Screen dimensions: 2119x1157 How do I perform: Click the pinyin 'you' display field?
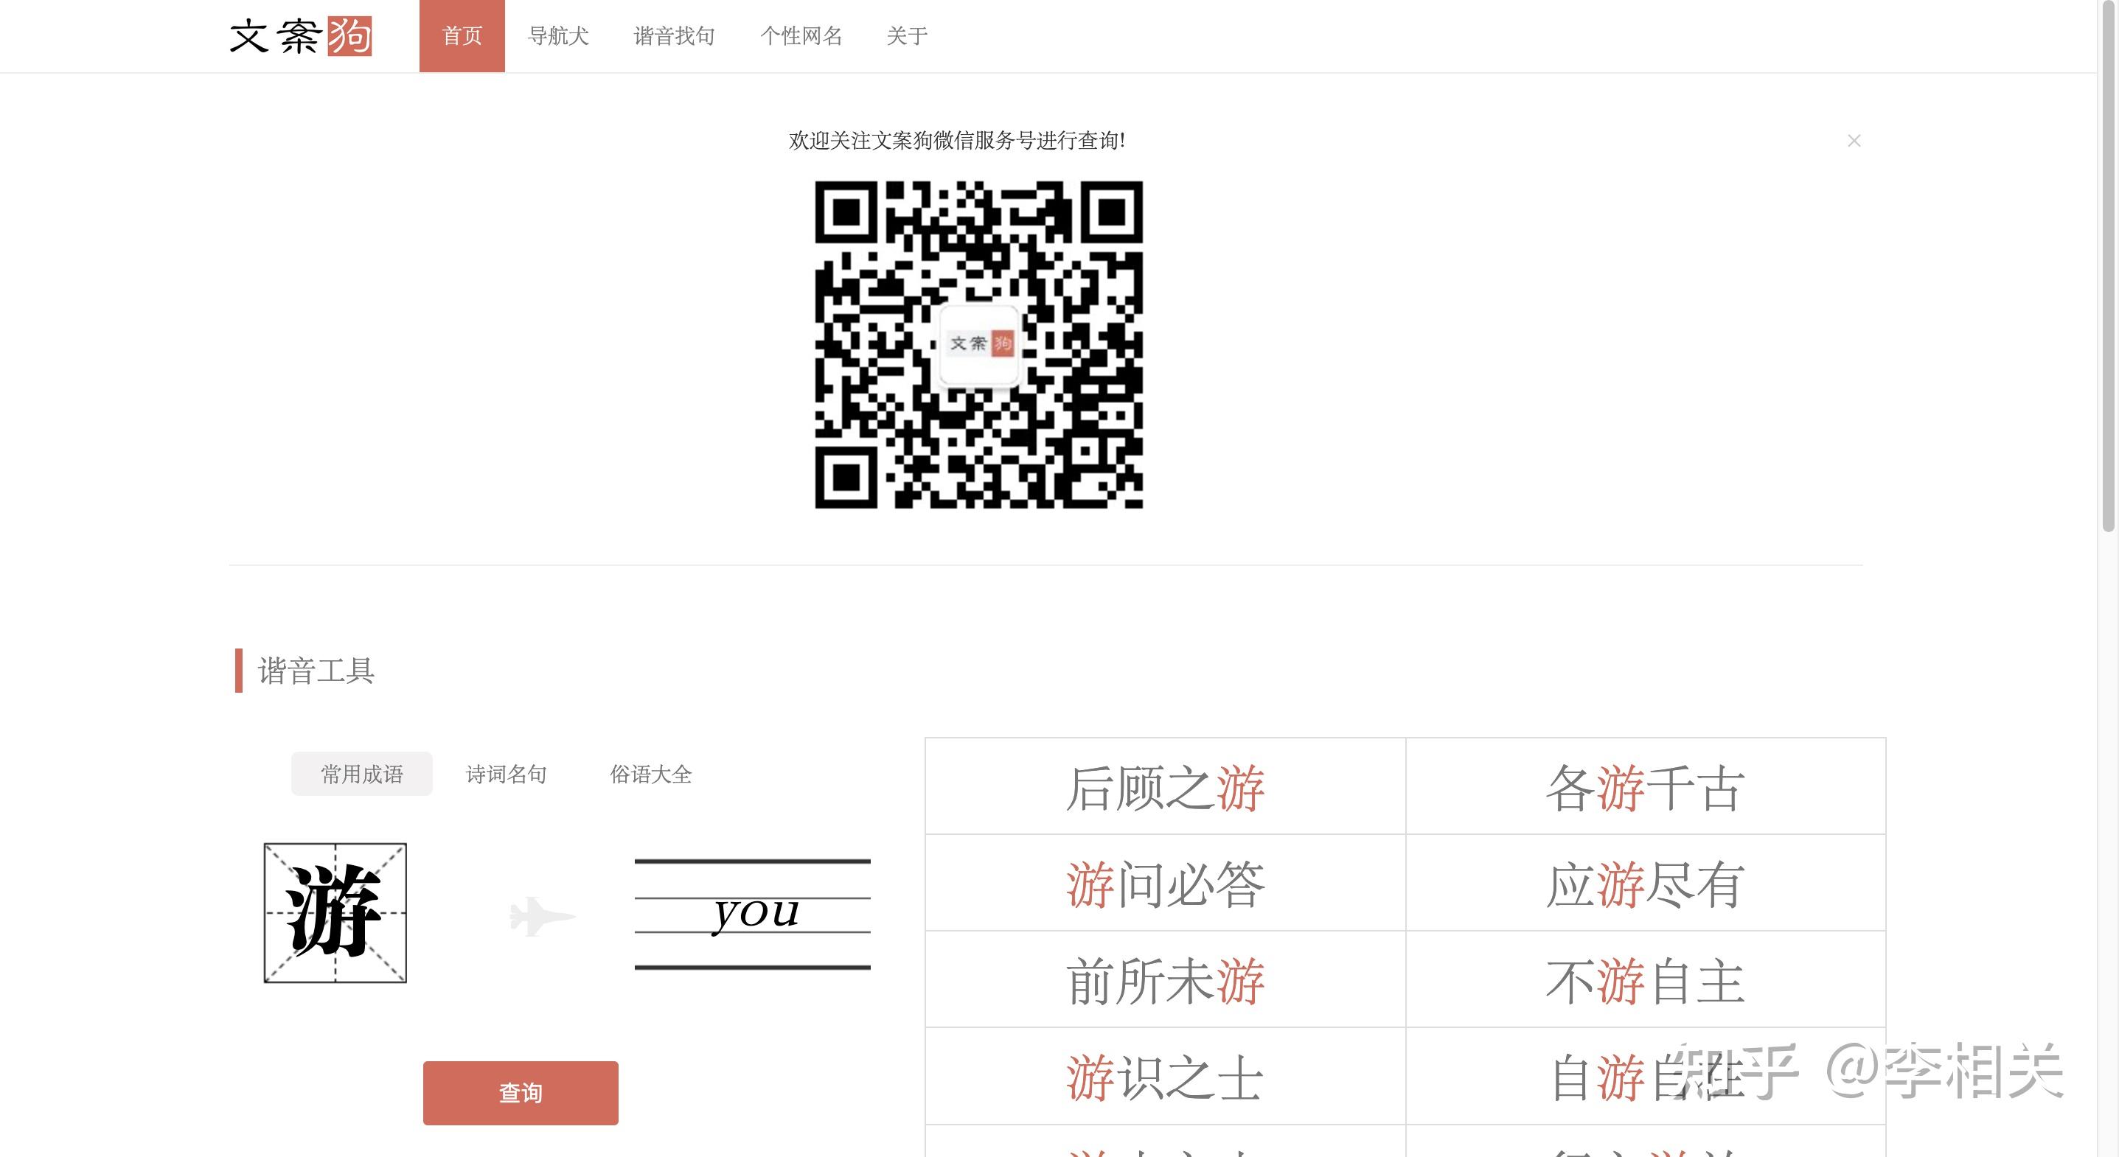[x=752, y=914]
